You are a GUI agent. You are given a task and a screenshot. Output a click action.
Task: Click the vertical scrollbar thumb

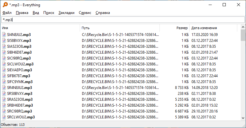tap(243, 35)
